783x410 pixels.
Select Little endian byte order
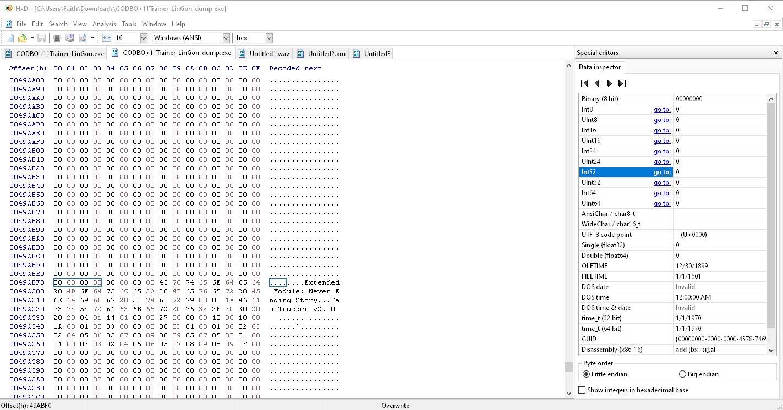pos(605,374)
